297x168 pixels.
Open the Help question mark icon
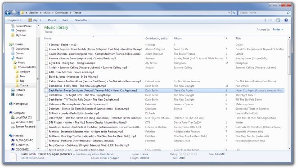pos(286,20)
